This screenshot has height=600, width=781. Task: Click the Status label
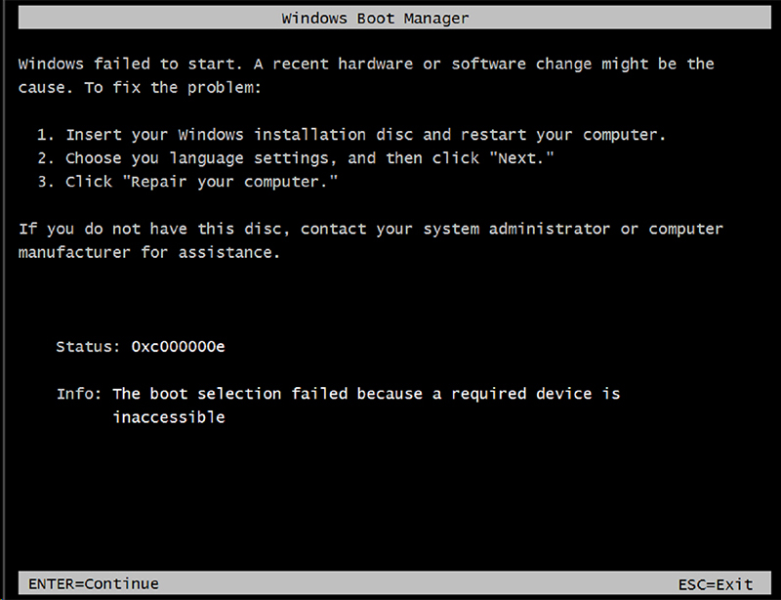[88, 346]
